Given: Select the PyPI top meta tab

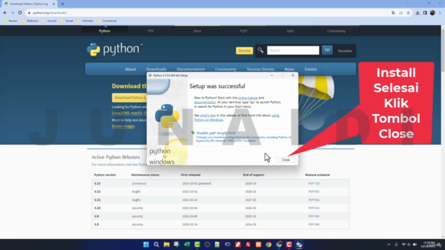Looking at the screenshot, I should coord(243,31).
